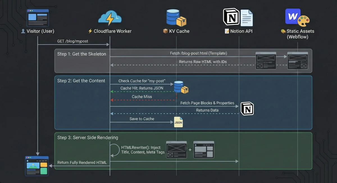Click the circular loop arrow for HTMLRewriter
Viewport: 337px width, 183px height.
tap(115, 150)
